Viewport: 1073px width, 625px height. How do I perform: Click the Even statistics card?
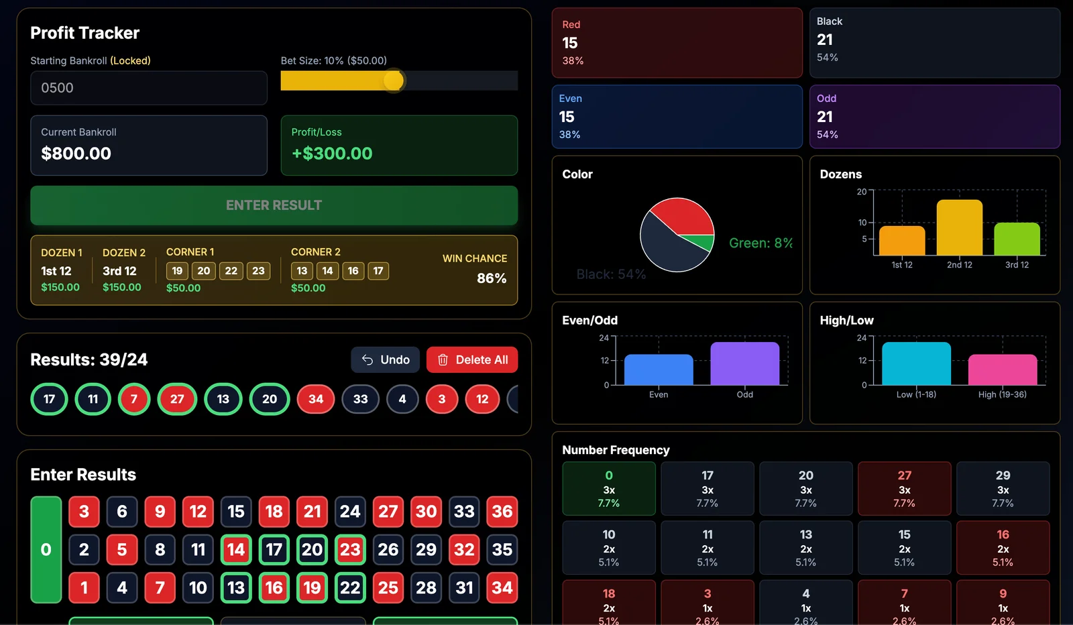click(x=677, y=117)
